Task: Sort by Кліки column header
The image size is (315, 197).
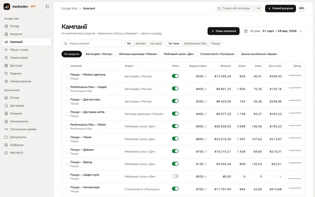Action: (x=242, y=66)
